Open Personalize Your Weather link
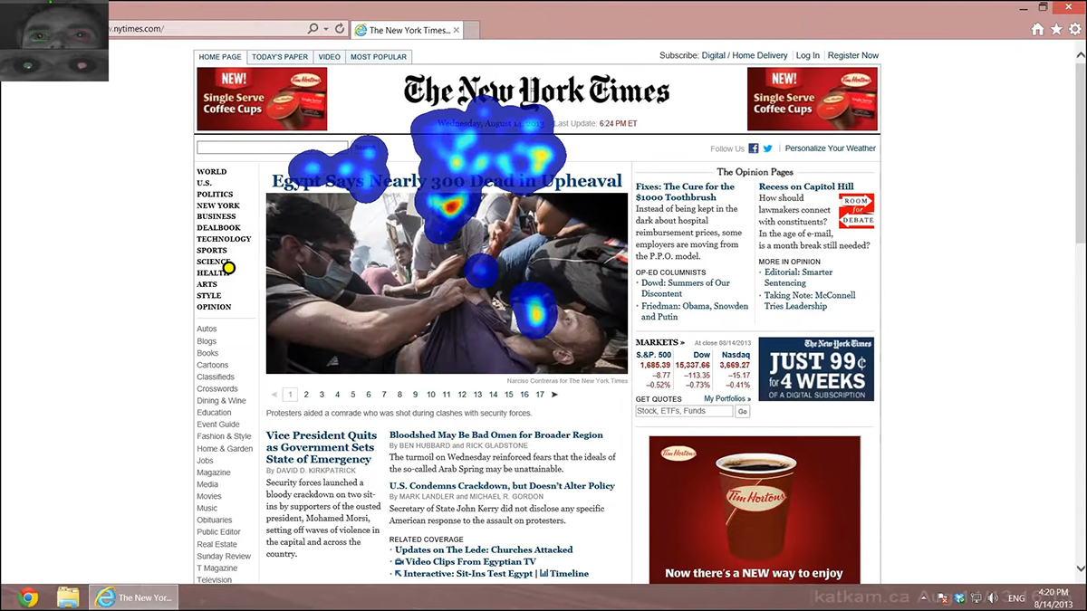Viewport: 1087px width, 611px height. click(x=831, y=148)
